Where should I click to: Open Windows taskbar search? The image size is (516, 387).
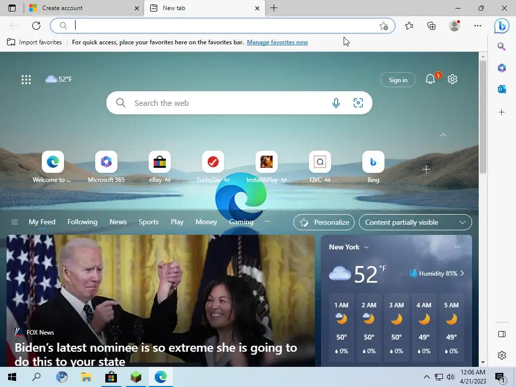(36, 377)
